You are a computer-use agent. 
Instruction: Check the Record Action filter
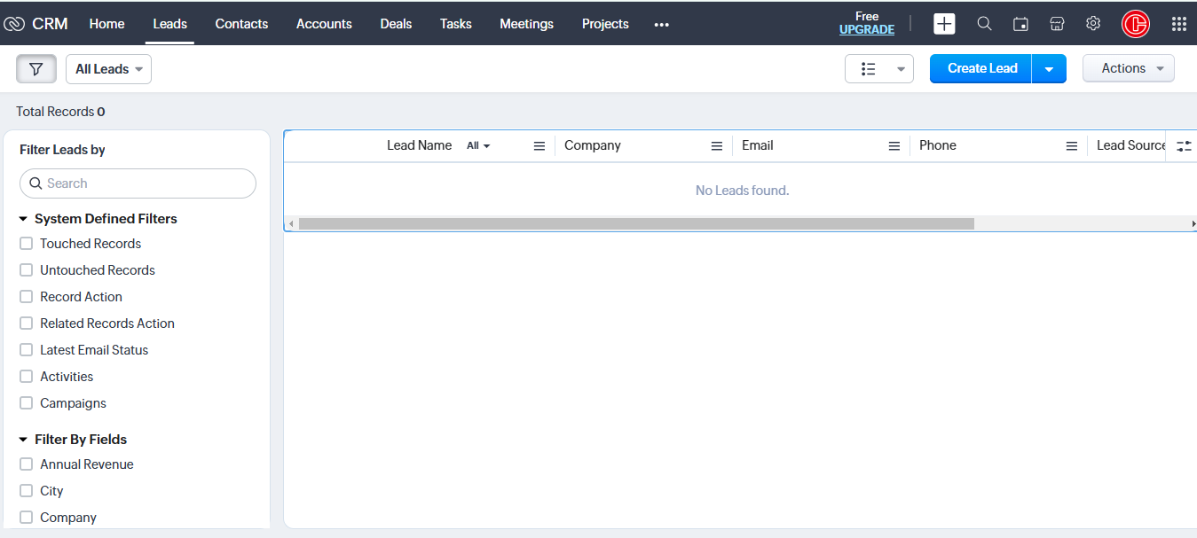click(x=27, y=297)
